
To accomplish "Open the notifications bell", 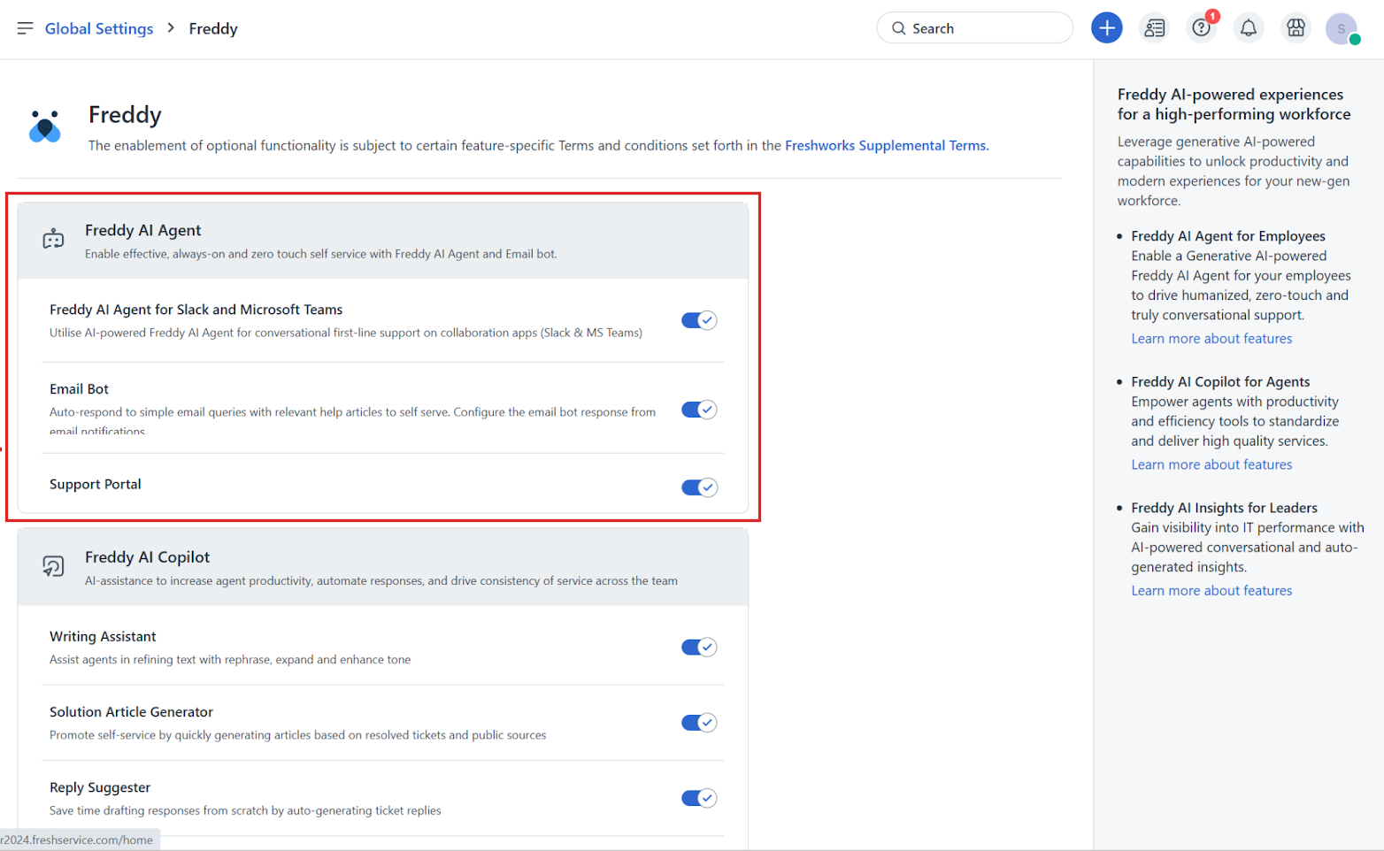I will 1248,28.
